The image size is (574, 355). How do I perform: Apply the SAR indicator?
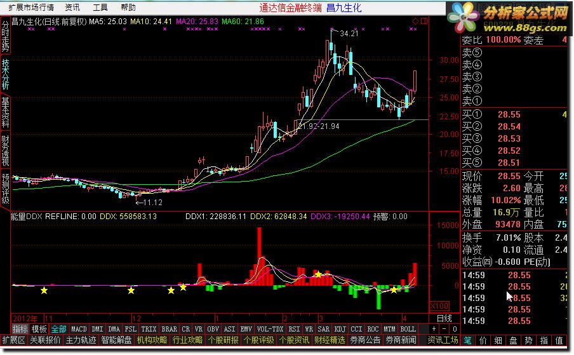click(324, 329)
